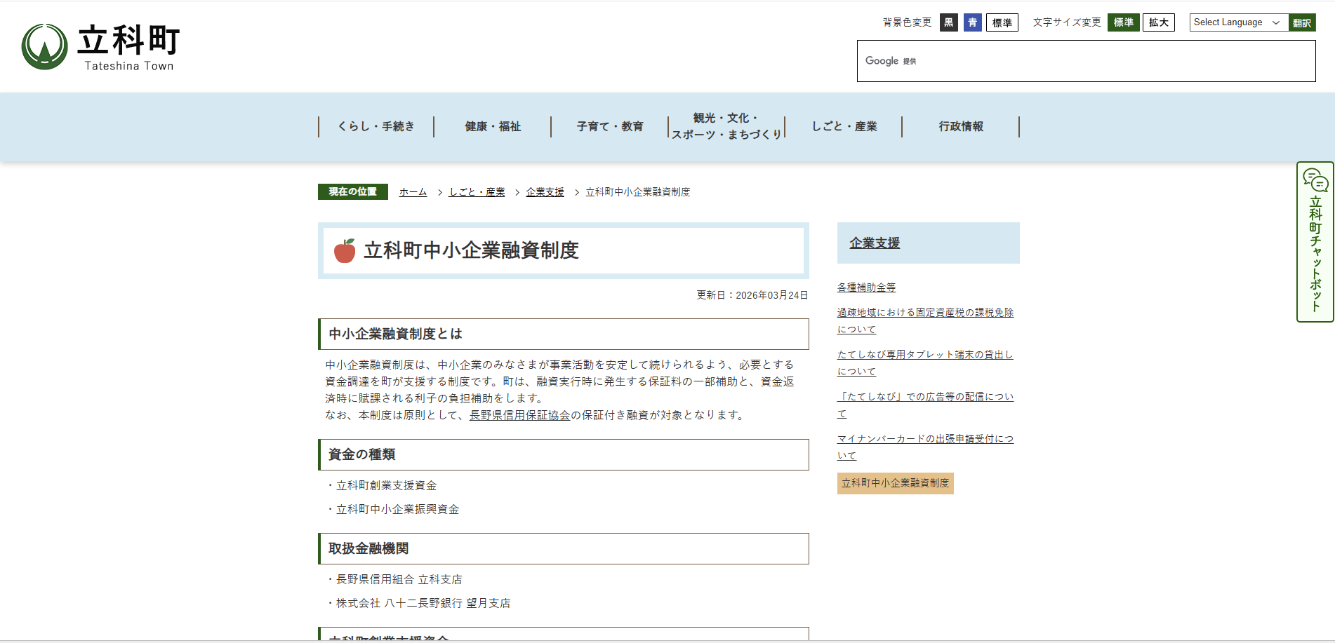Click the 翻訳 translate button
Screen dimensions: 1335x643
pyautogui.click(x=1302, y=22)
